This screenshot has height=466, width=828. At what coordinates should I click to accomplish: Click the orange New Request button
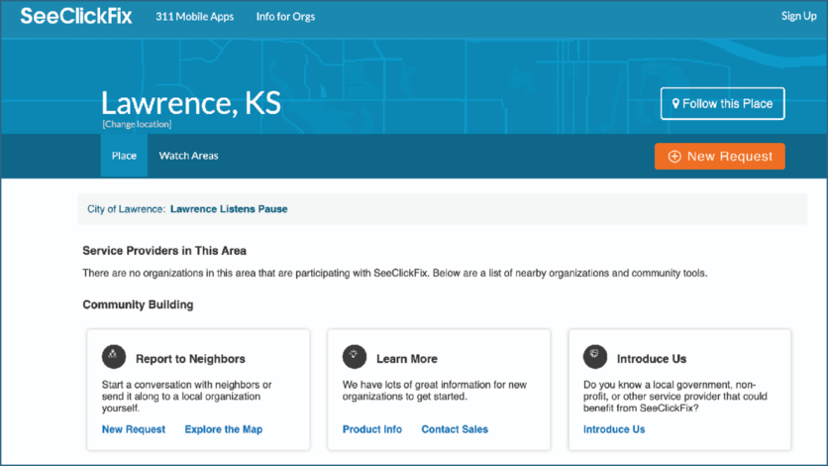point(720,157)
